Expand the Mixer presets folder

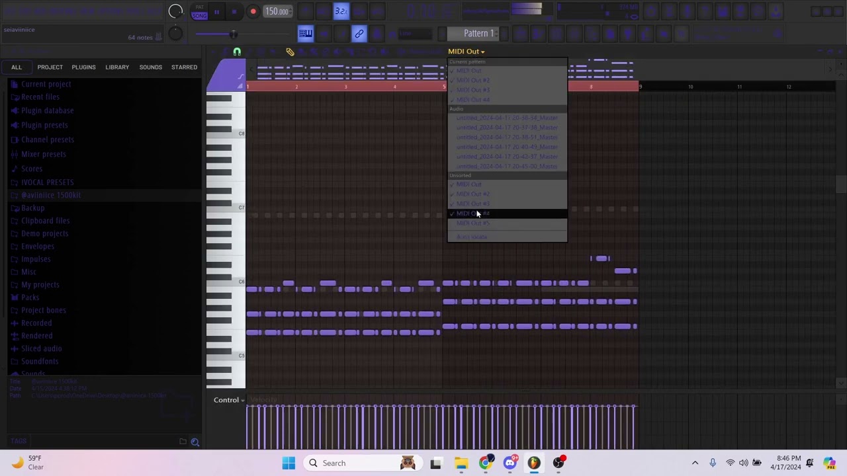(43, 154)
